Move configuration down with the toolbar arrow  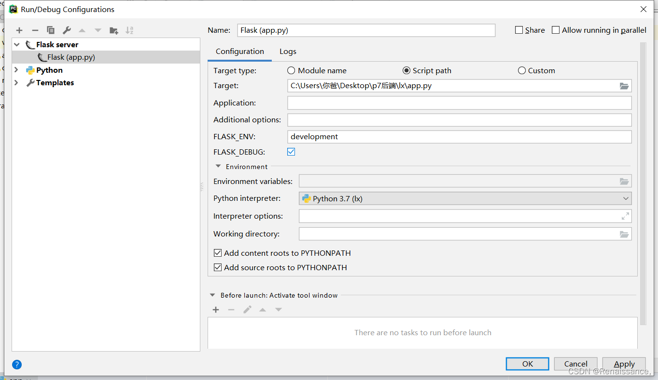click(98, 30)
